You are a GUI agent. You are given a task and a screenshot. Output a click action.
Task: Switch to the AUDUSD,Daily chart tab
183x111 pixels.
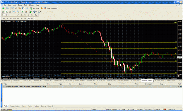coord(159,81)
